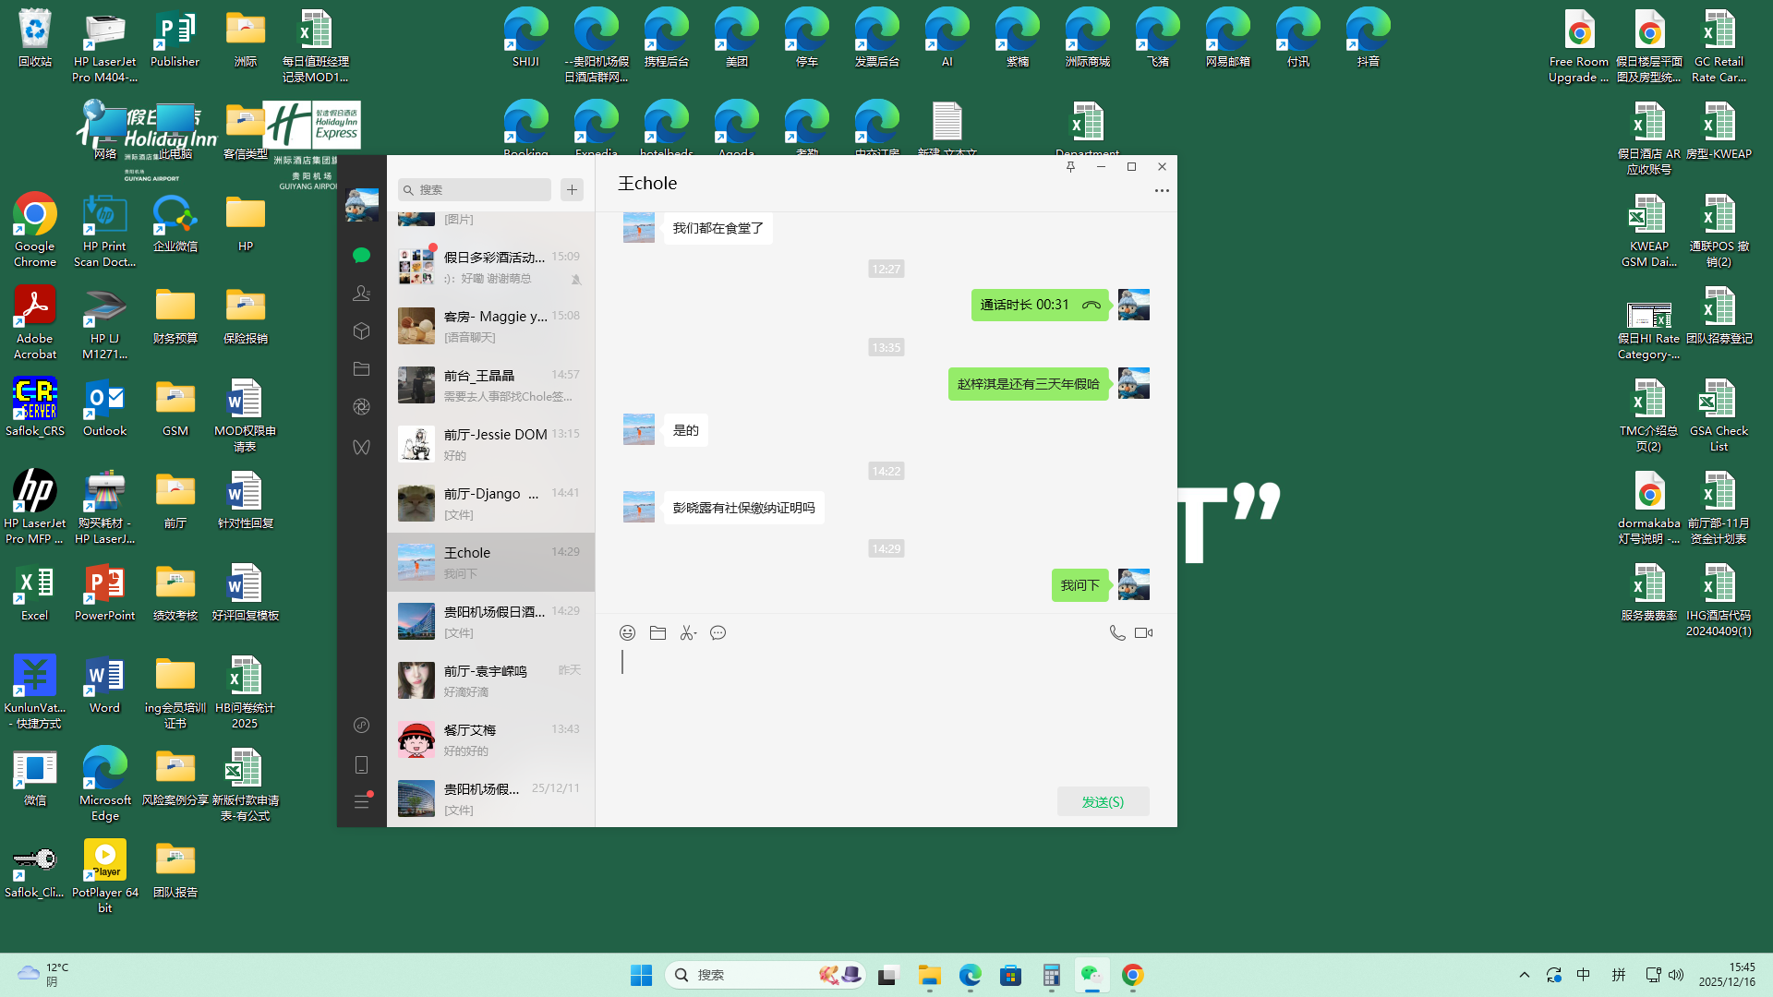Show hidden system tray icons chevron
Image resolution: width=1773 pixels, height=997 pixels.
click(1525, 976)
